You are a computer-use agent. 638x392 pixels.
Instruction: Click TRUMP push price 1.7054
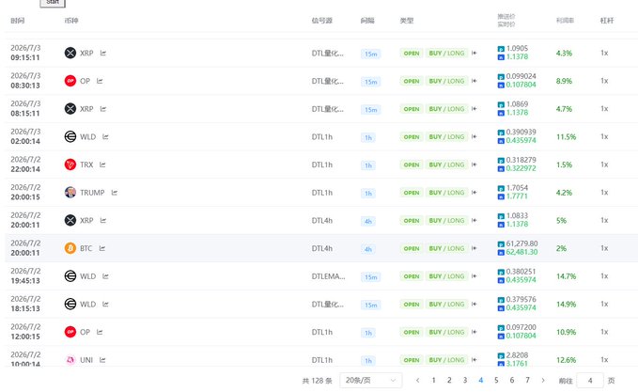coord(517,188)
